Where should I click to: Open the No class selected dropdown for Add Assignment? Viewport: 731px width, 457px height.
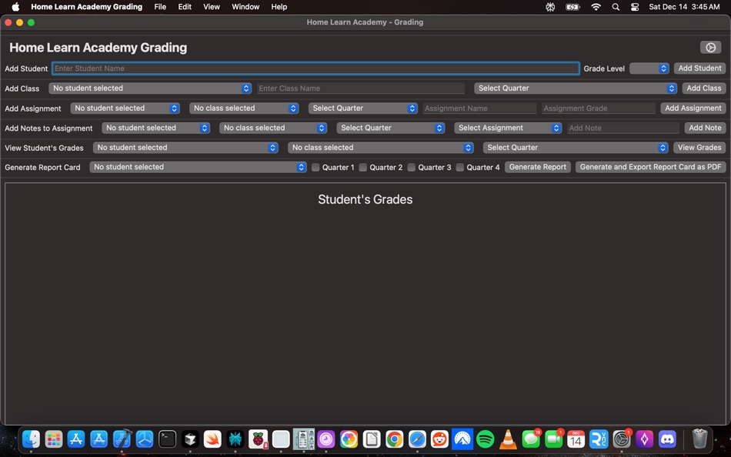[244, 108]
